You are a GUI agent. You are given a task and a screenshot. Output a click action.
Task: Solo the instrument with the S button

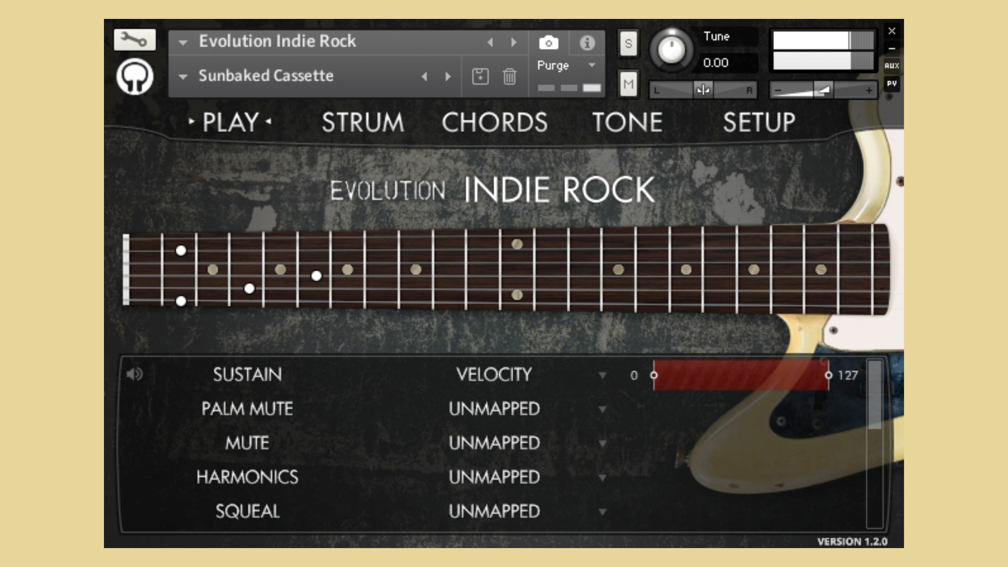[x=628, y=44]
